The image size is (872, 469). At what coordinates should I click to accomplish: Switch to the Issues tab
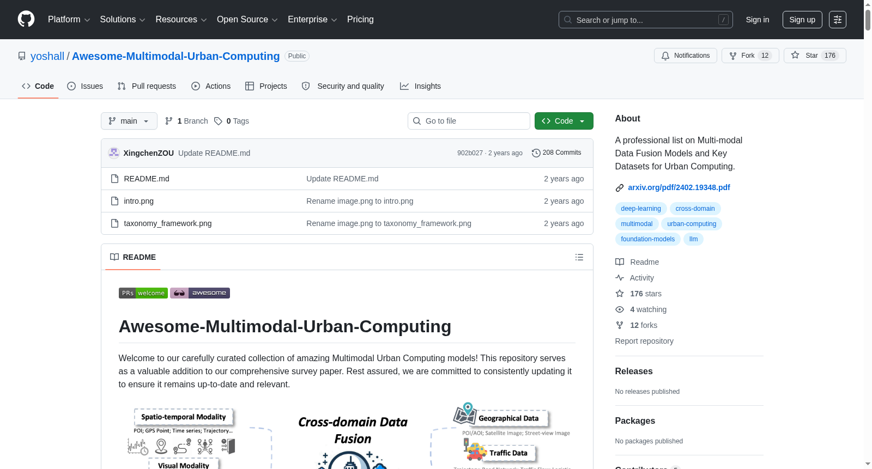[x=85, y=86]
